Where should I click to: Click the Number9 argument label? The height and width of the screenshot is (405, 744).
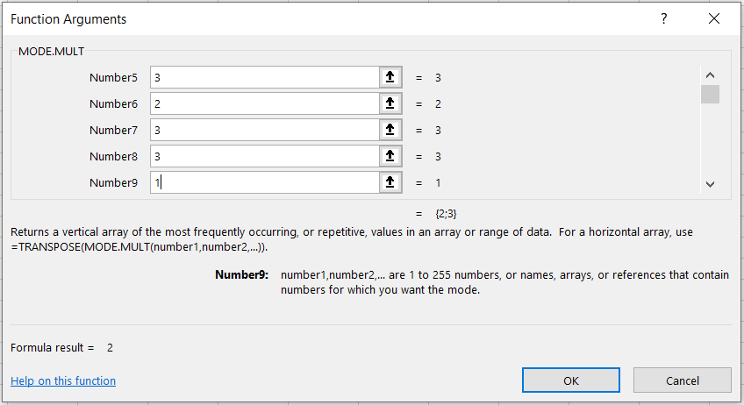point(113,182)
